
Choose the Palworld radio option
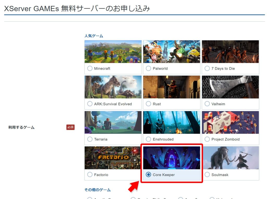(148, 68)
